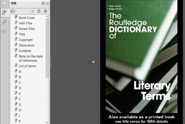
Task: Jump to bookmark B
Action: coord(20,77)
